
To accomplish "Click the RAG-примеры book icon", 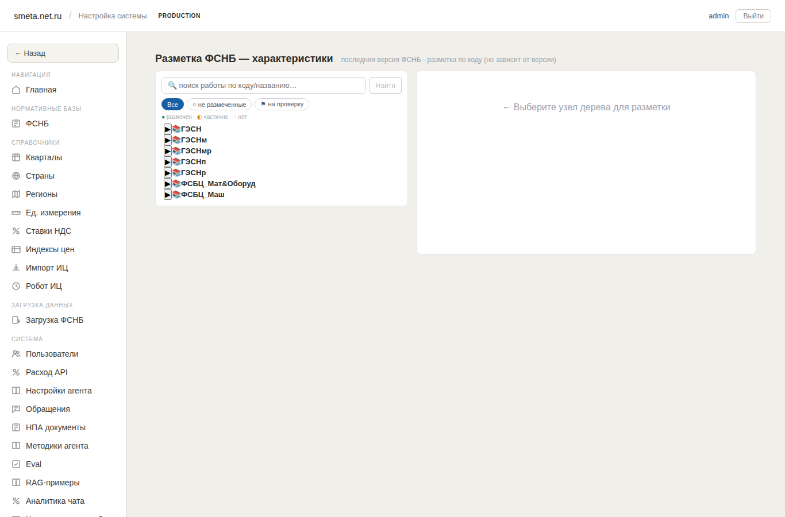I will click(x=16, y=483).
